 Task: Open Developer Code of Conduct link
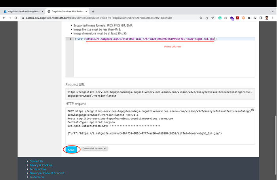click(47, 173)
